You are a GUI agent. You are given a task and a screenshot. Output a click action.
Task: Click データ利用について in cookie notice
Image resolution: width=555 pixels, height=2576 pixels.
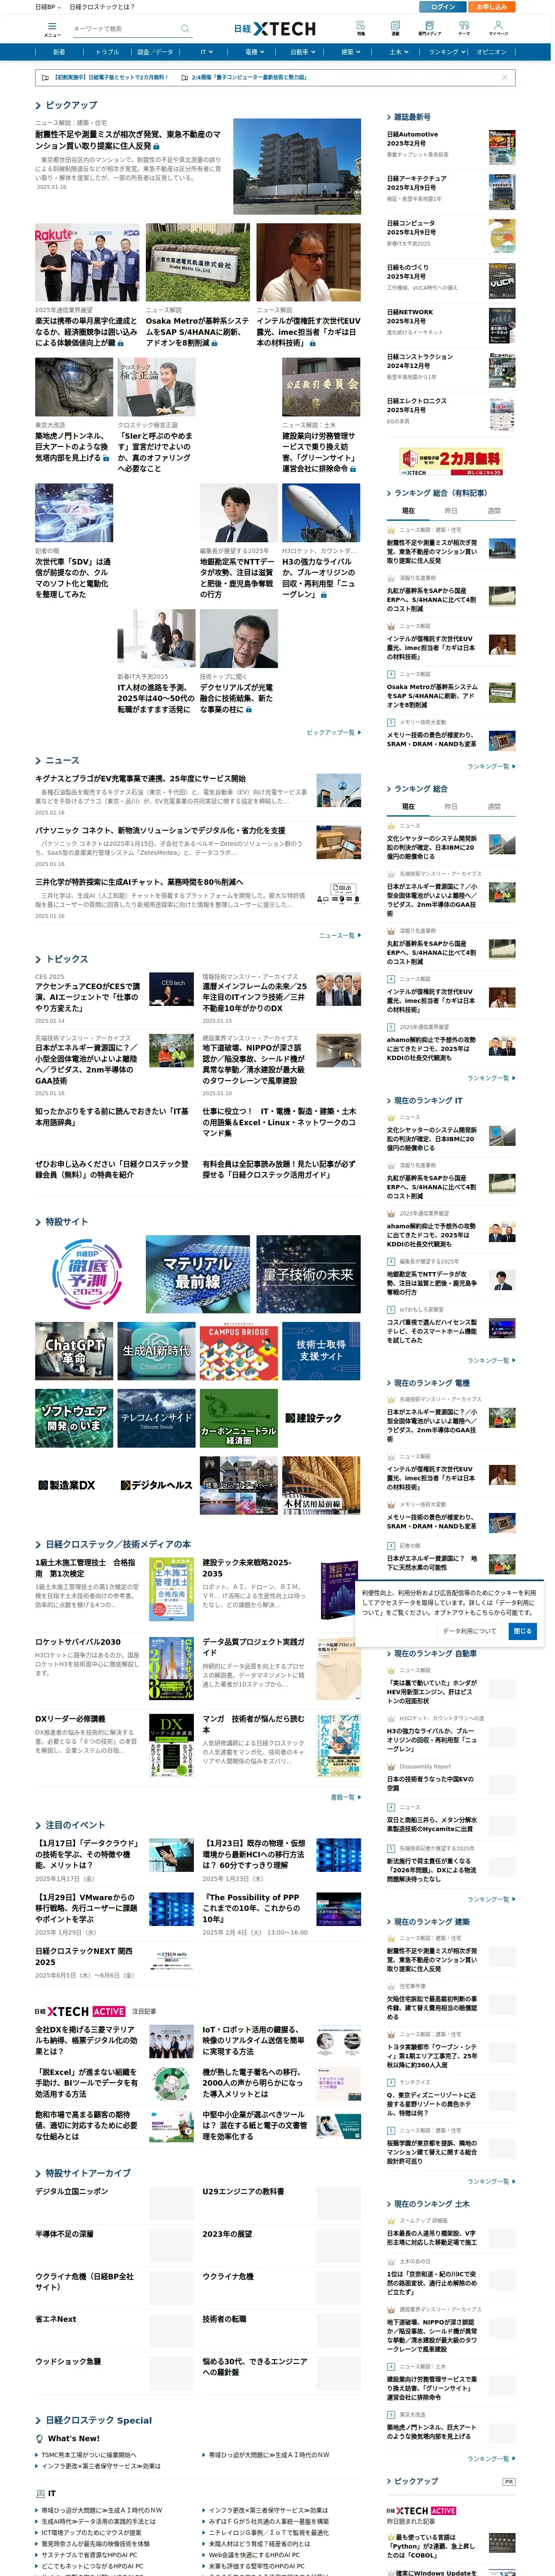coord(469,1631)
